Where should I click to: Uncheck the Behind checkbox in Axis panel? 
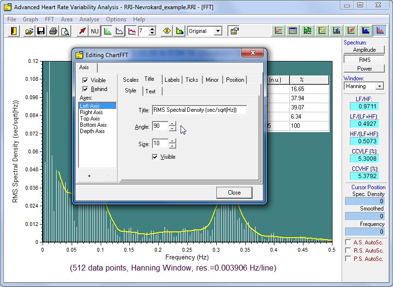coord(86,89)
